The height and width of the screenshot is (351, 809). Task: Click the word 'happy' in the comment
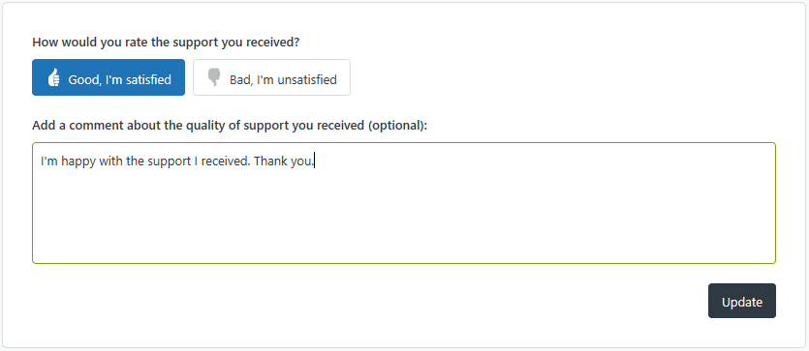pos(77,161)
